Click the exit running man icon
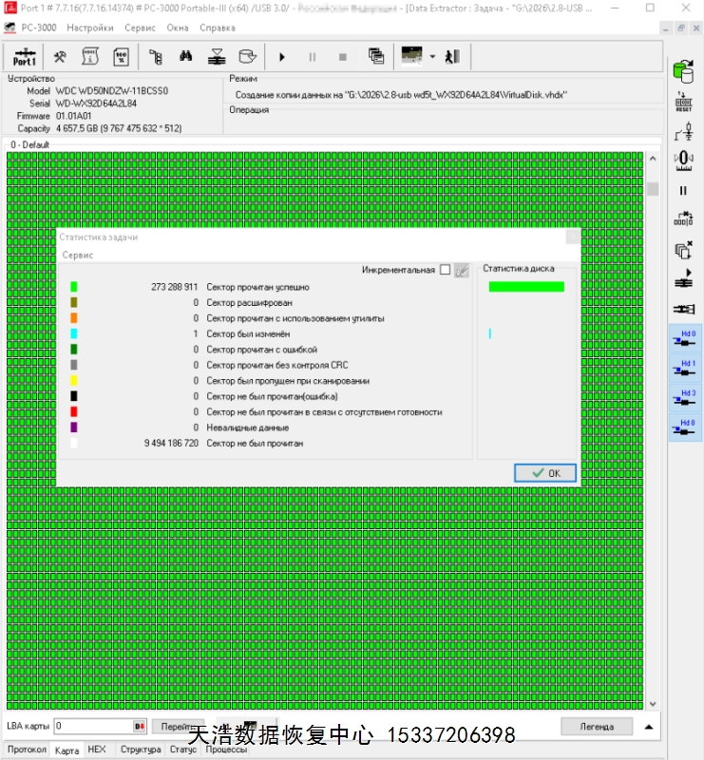Image resolution: width=704 pixels, height=760 pixels. [452, 56]
